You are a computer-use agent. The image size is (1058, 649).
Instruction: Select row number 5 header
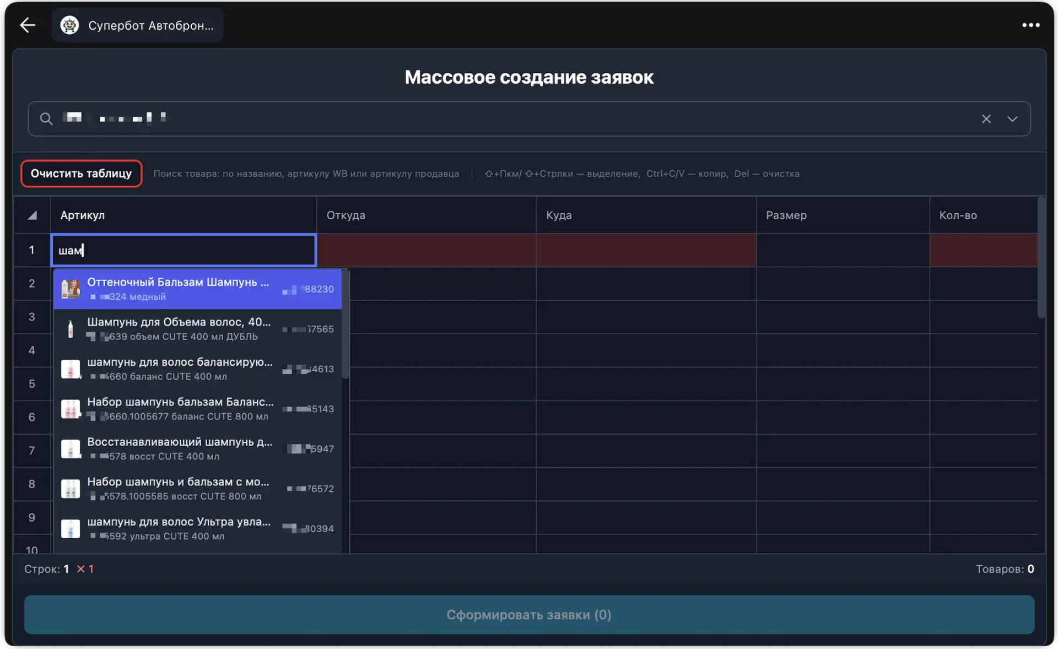pos(32,384)
